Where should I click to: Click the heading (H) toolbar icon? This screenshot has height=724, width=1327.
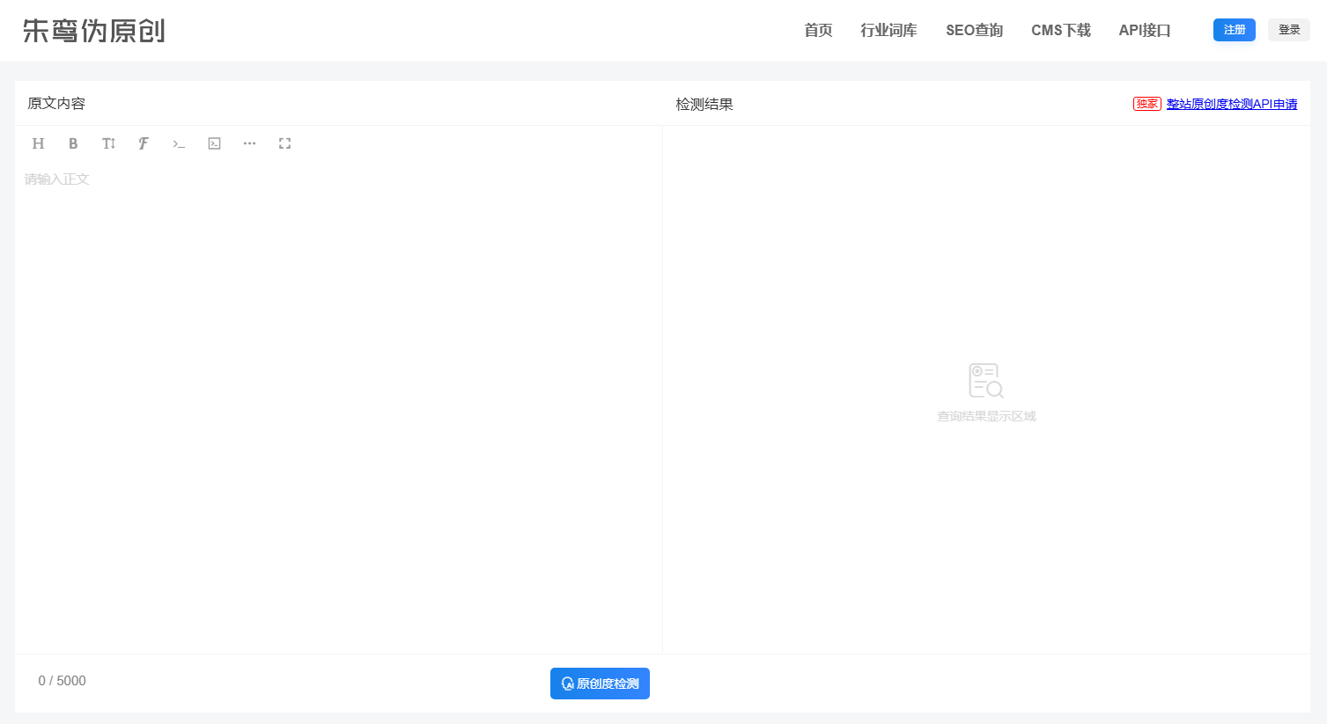(38, 143)
